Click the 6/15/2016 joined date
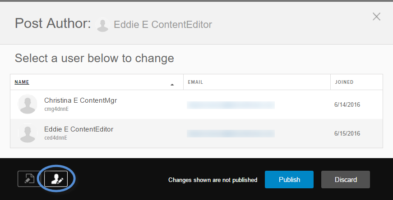393x200 pixels. (x=347, y=134)
